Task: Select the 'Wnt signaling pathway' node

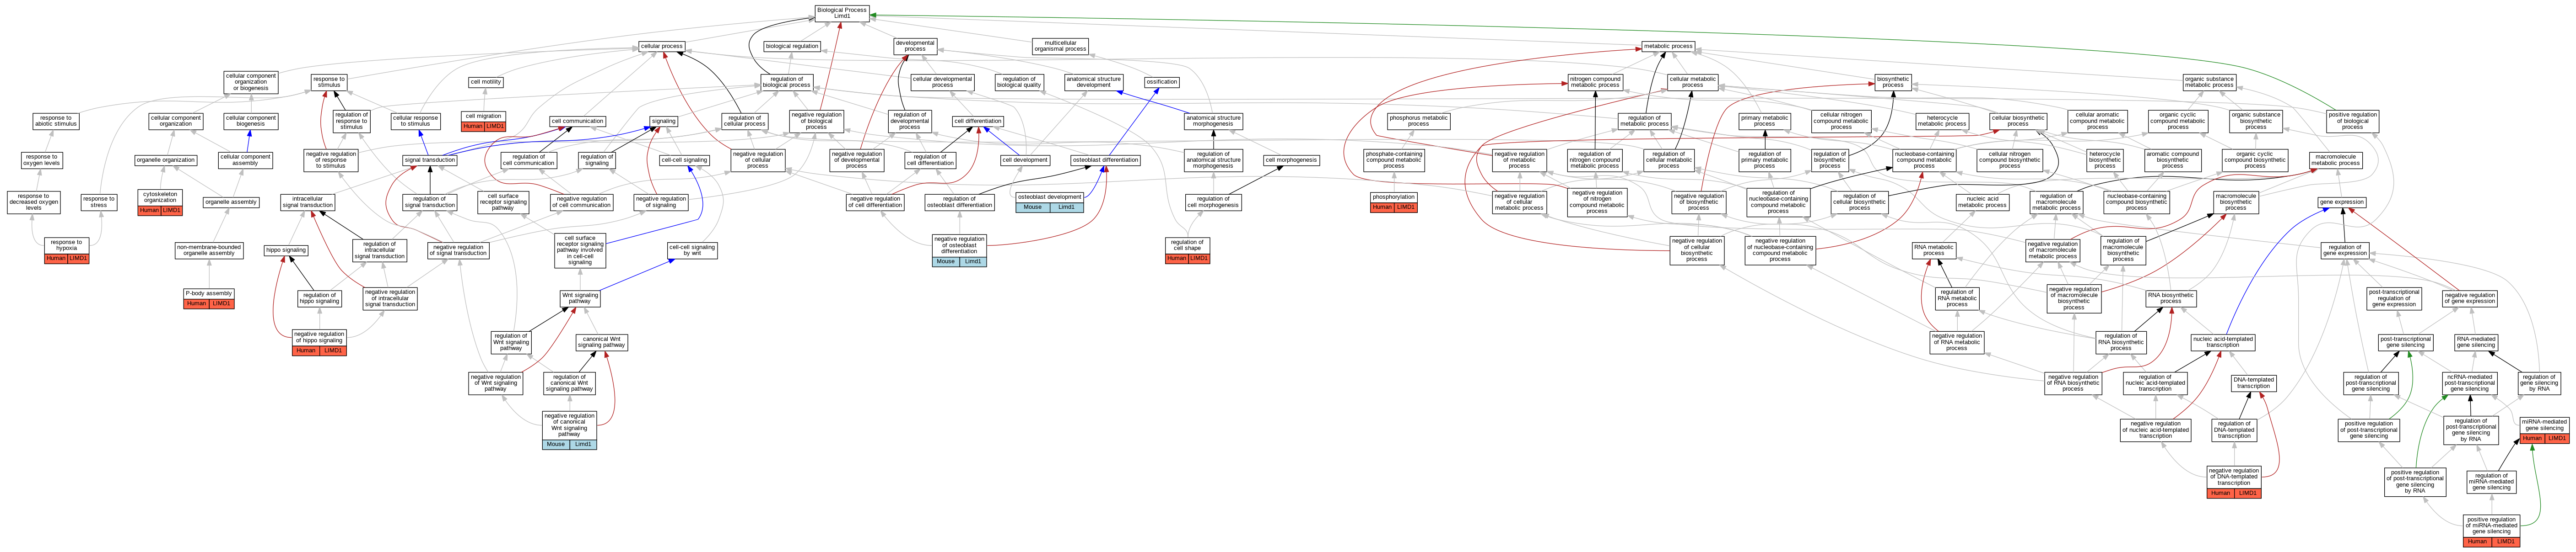Action: (580, 298)
